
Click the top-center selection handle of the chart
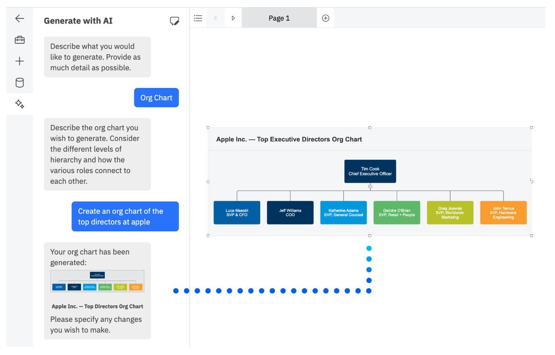[x=370, y=127]
